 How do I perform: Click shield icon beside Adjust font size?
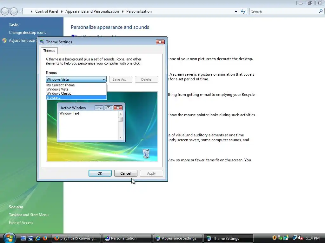[4, 40]
